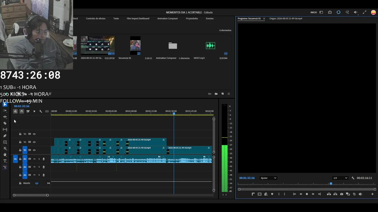378x212 pixels.
Task: Open the user profile avatar
Action: (x=374, y=12)
